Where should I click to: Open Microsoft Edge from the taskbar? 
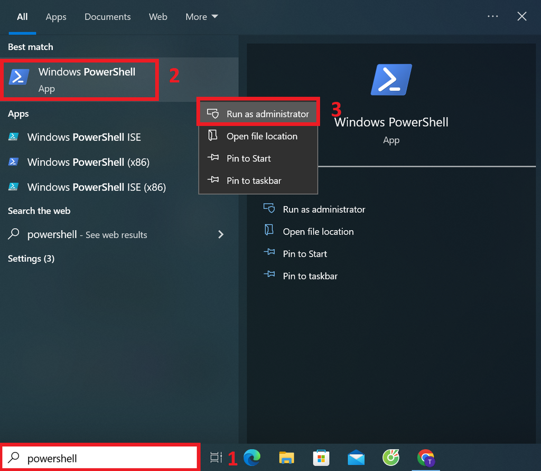pyautogui.click(x=252, y=458)
